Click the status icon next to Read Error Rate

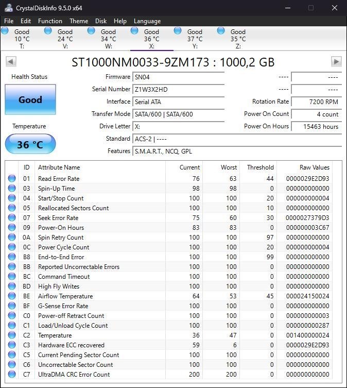click(x=12, y=179)
